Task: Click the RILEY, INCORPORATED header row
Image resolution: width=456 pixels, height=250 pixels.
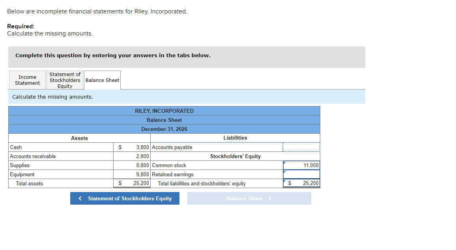Action: 164,111
